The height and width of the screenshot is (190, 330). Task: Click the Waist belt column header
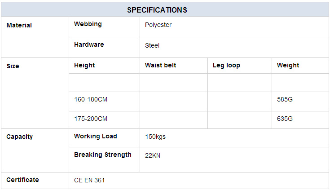pyautogui.click(x=161, y=65)
